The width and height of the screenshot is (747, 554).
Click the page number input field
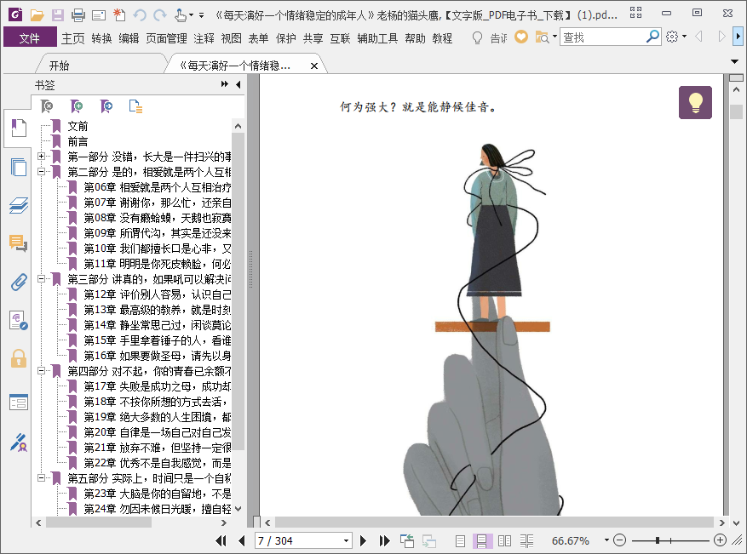coord(298,540)
